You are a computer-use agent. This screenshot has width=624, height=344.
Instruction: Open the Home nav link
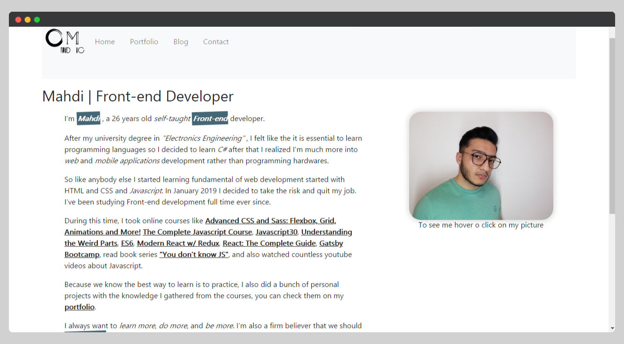pos(105,42)
